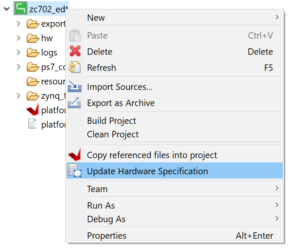Screen dimensions: 304x251
Task: Select the Paste menu entry
Action: 175,36
